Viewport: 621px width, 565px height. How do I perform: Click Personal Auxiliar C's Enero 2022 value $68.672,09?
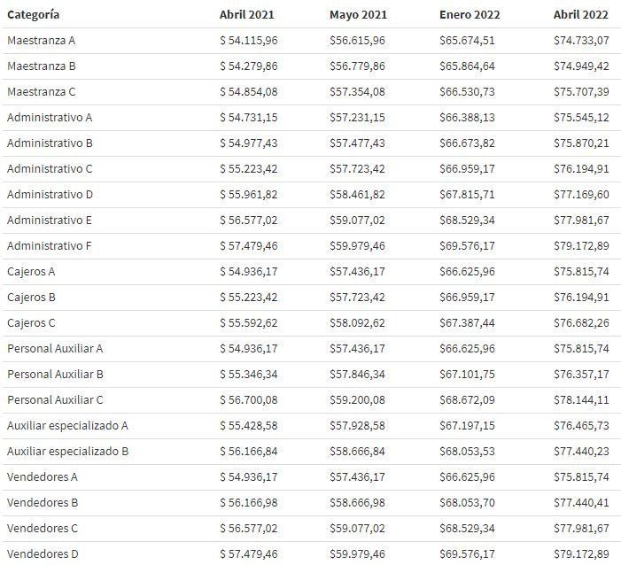click(470, 400)
